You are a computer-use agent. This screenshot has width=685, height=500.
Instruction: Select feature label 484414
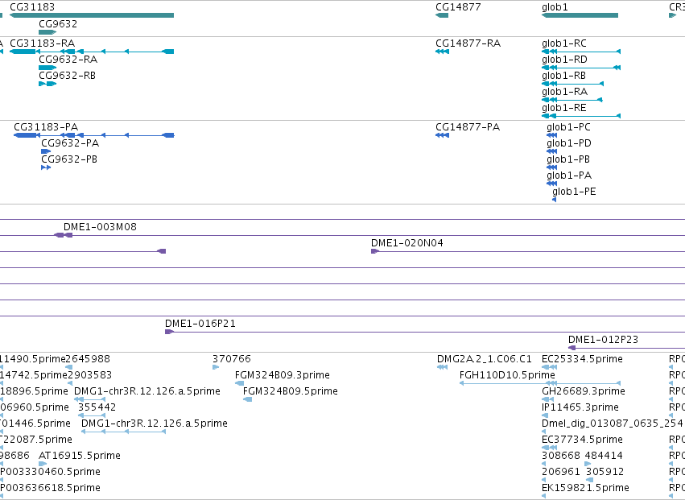point(604,457)
